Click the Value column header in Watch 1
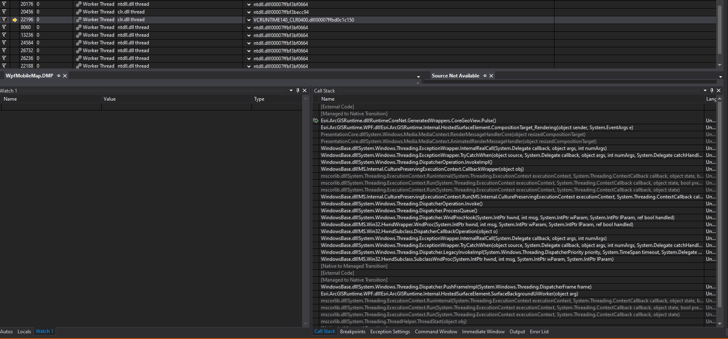 (176, 99)
